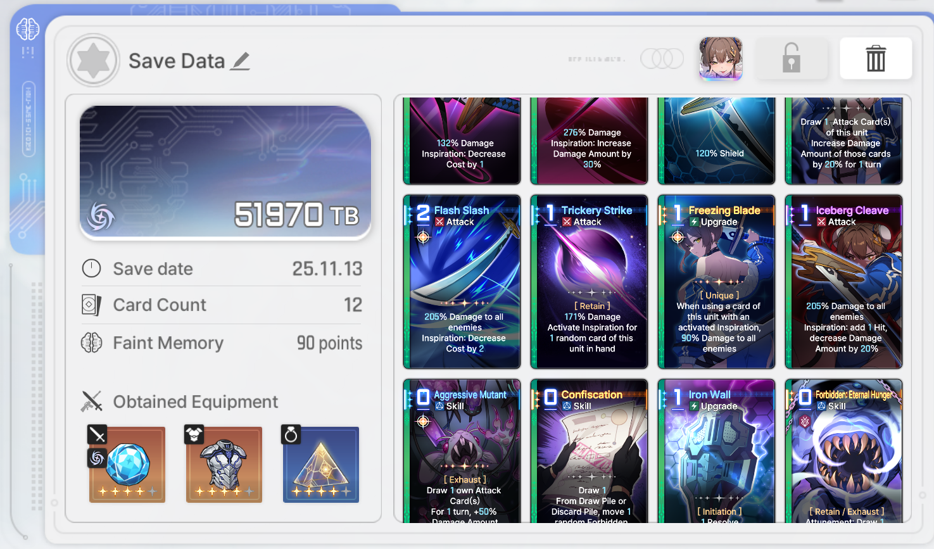
Task: Click the swirl badge on the crystal equipment
Action: (97, 458)
